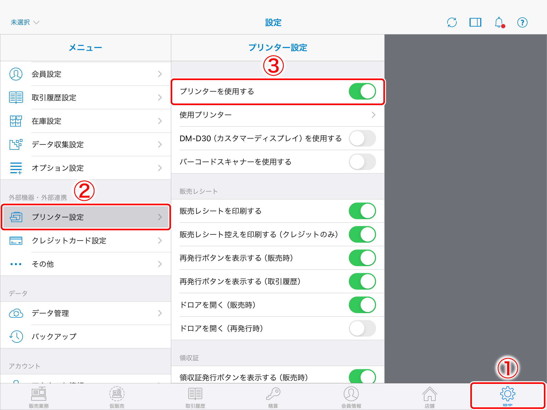This screenshot has height=410, width=547.
Task: Enable DM-D30 customer display switch
Action: click(362, 138)
